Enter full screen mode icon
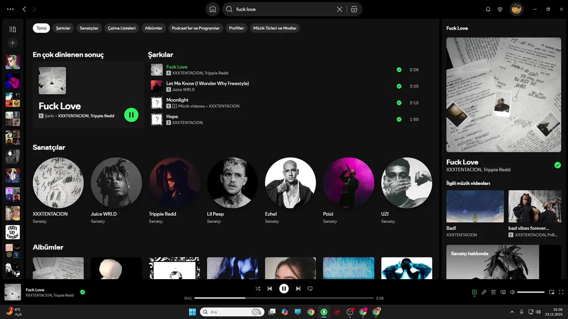The image size is (568, 319). coord(561,292)
